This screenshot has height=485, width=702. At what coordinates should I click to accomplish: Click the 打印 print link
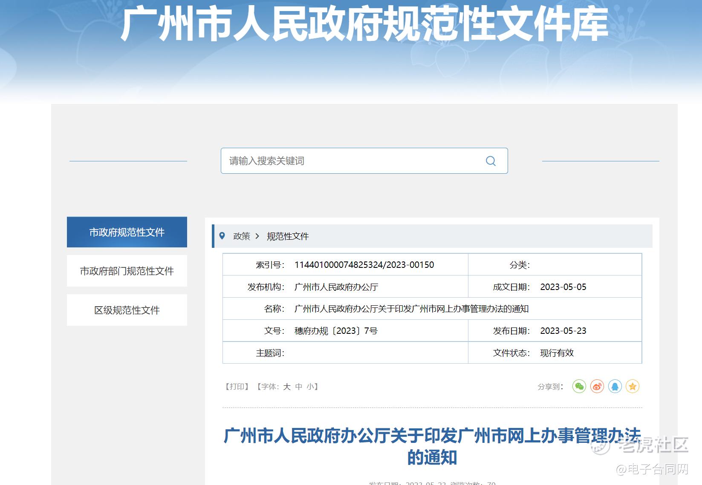click(x=237, y=387)
